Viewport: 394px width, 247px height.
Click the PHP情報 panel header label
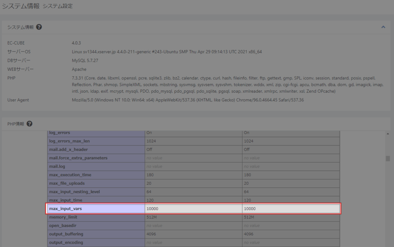[16, 124]
